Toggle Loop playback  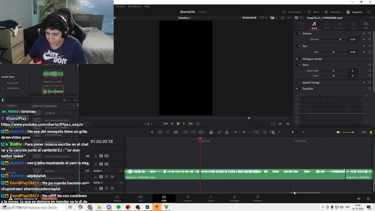(x=198, y=124)
